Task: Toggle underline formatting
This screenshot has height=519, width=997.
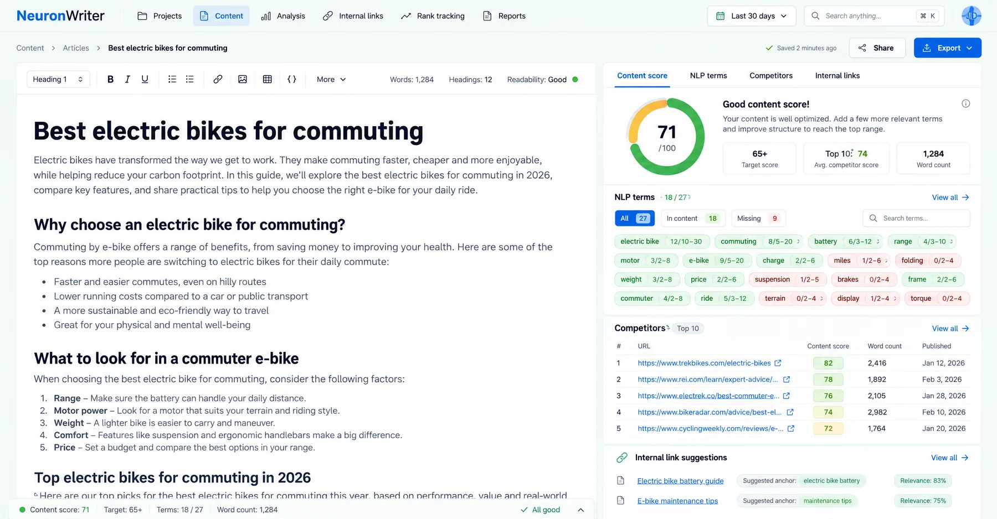Action: (x=145, y=79)
